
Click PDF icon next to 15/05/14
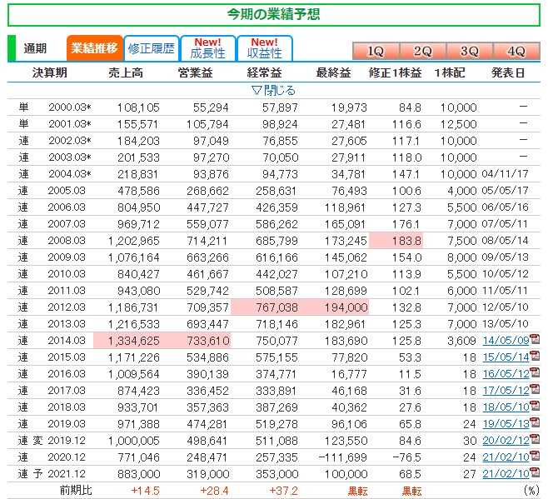point(536,357)
